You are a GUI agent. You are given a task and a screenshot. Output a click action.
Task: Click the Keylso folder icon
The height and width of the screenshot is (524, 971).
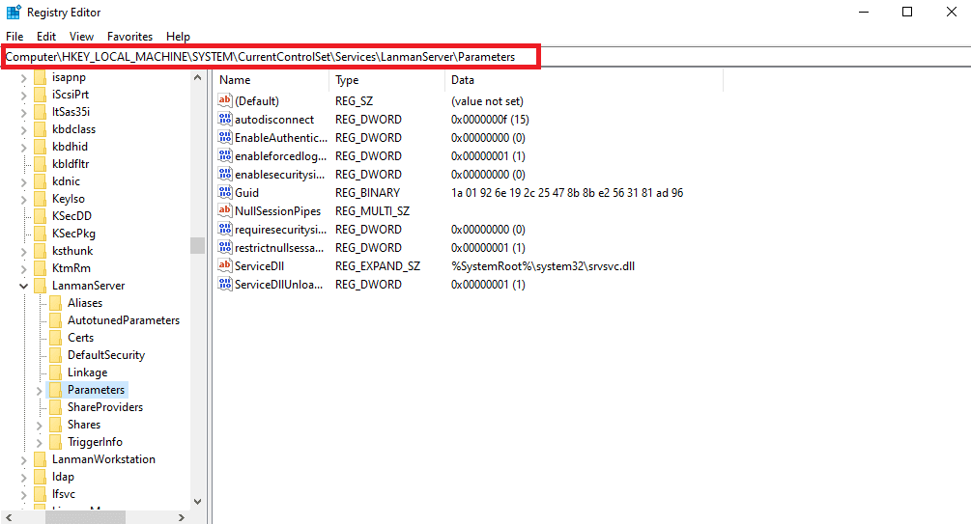point(41,199)
